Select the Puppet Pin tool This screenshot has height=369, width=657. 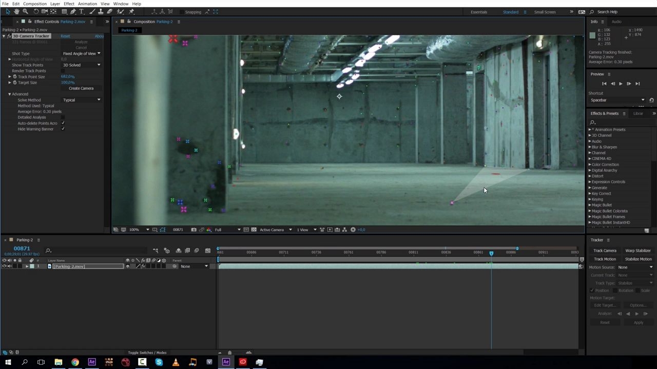(131, 11)
